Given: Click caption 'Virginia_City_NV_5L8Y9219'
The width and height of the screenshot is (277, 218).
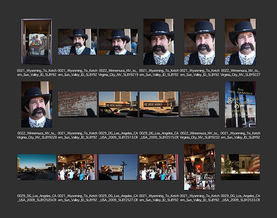Looking at the screenshot, I should coord(118,75).
